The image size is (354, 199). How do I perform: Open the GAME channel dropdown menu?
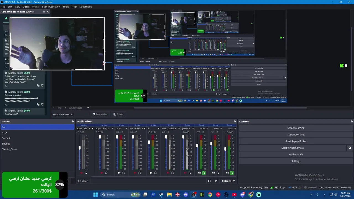(x=127, y=129)
